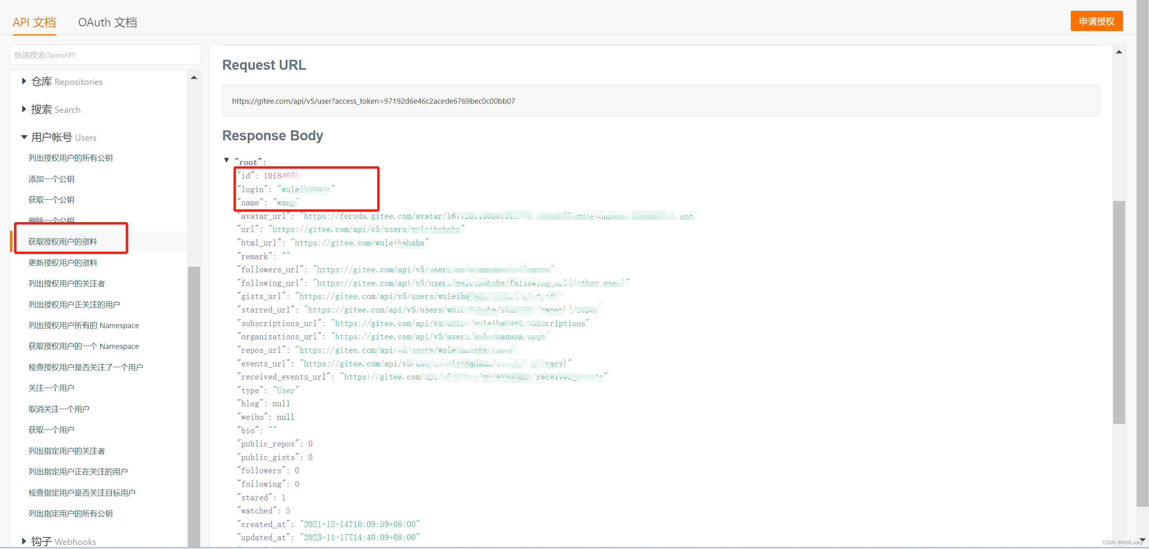Open 添加一个公钥 API entry

click(x=51, y=179)
